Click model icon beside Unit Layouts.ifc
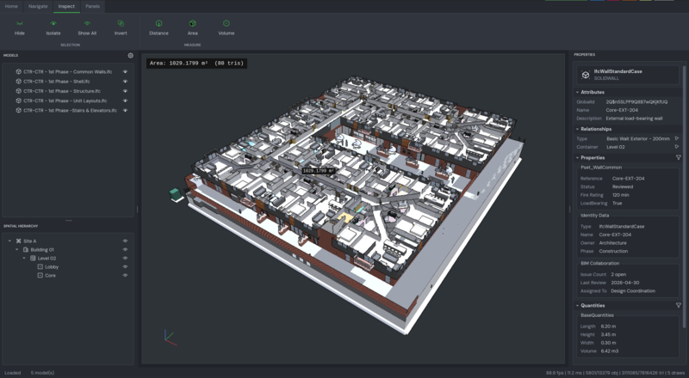Viewport: 689px width, 378px height. point(18,101)
